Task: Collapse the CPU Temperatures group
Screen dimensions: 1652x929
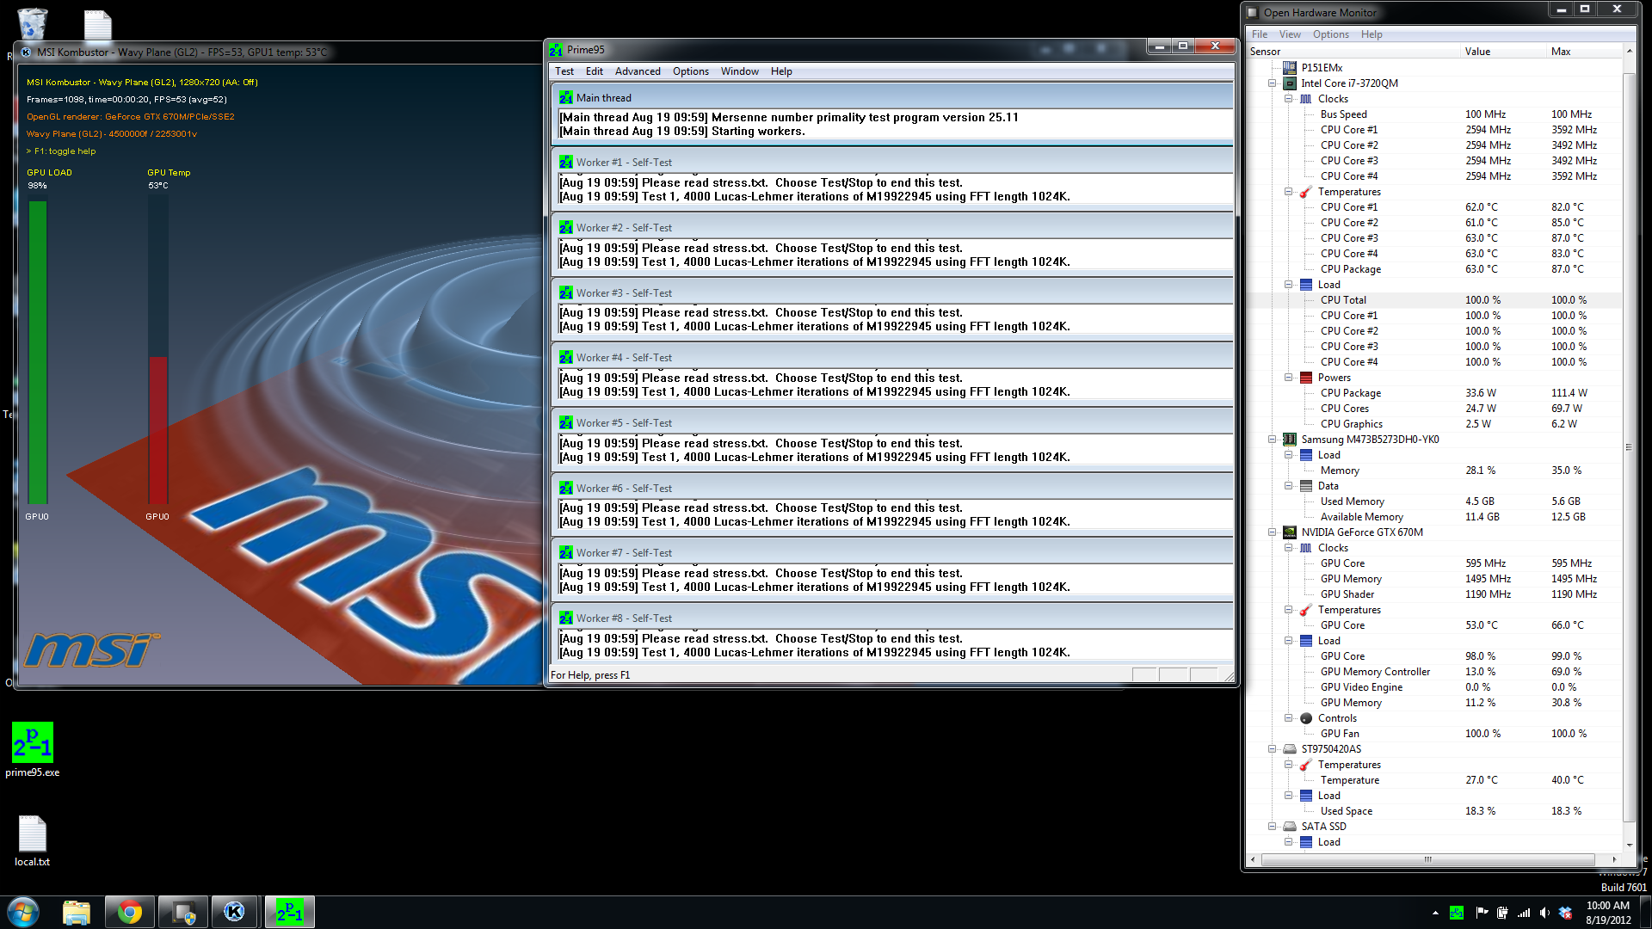Action: [1288, 192]
